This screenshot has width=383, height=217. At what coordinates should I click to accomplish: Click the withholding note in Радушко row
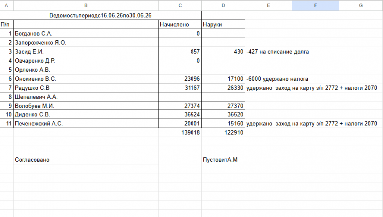point(312,88)
